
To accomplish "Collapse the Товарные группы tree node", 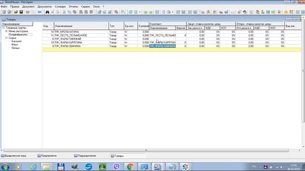I will point(3,28).
